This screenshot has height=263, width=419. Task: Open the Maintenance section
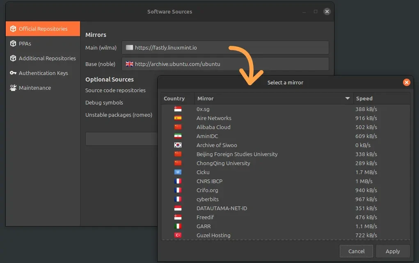point(43,88)
